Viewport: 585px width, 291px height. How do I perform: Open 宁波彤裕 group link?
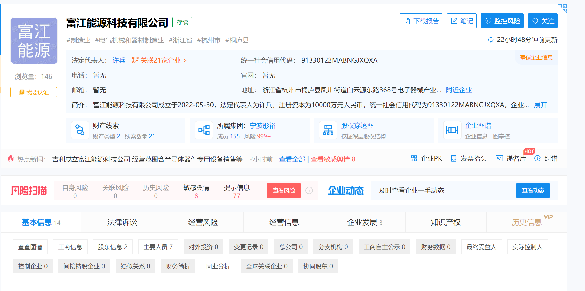tap(263, 125)
